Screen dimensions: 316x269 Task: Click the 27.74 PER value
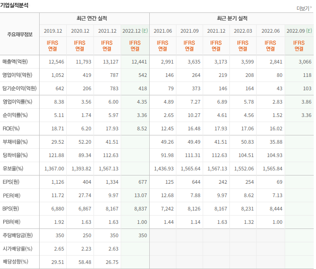tap(85, 195)
